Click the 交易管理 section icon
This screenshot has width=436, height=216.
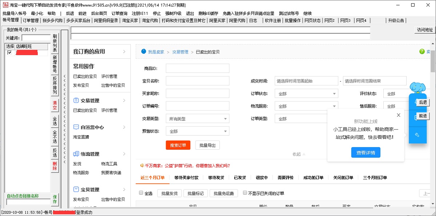pyautogui.click(x=76, y=100)
